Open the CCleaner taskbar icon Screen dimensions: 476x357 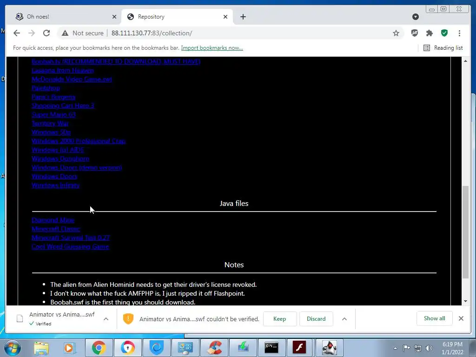214,348
